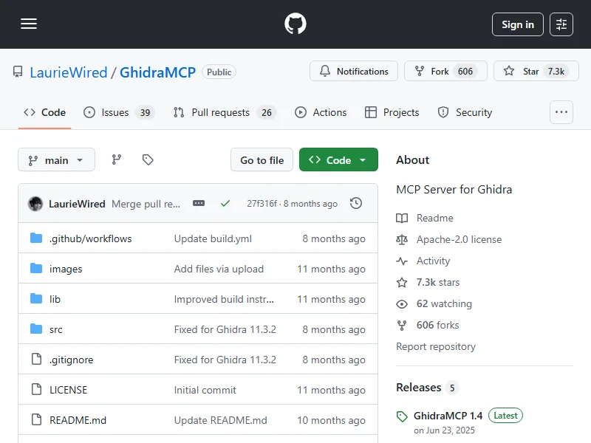Open the Notifications button
Screen dimensions: 591x443
click(x=354, y=72)
